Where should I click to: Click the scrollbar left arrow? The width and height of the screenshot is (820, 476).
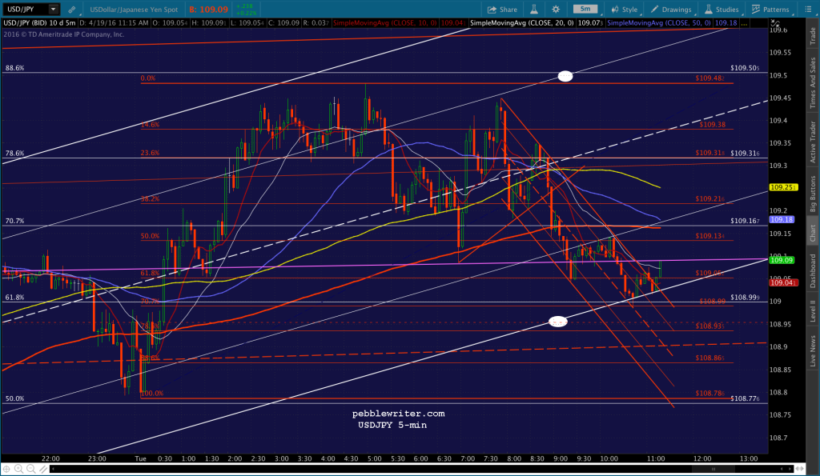[x=52, y=469]
